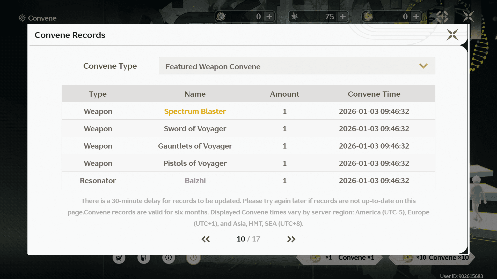Close the Convene Records dialog
This screenshot has height=279, width=497.
(x=452, y=35)
